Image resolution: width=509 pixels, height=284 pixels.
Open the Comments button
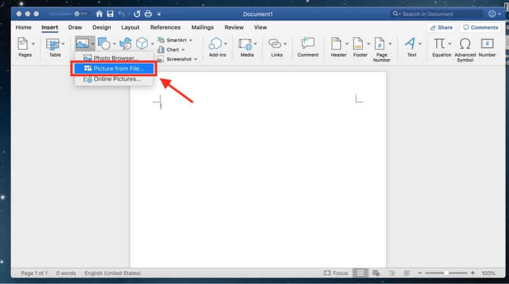481,27
